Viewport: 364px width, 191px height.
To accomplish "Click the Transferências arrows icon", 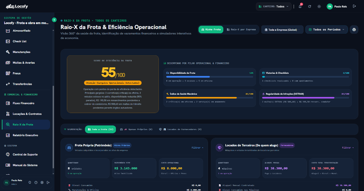I will (8, 84).
